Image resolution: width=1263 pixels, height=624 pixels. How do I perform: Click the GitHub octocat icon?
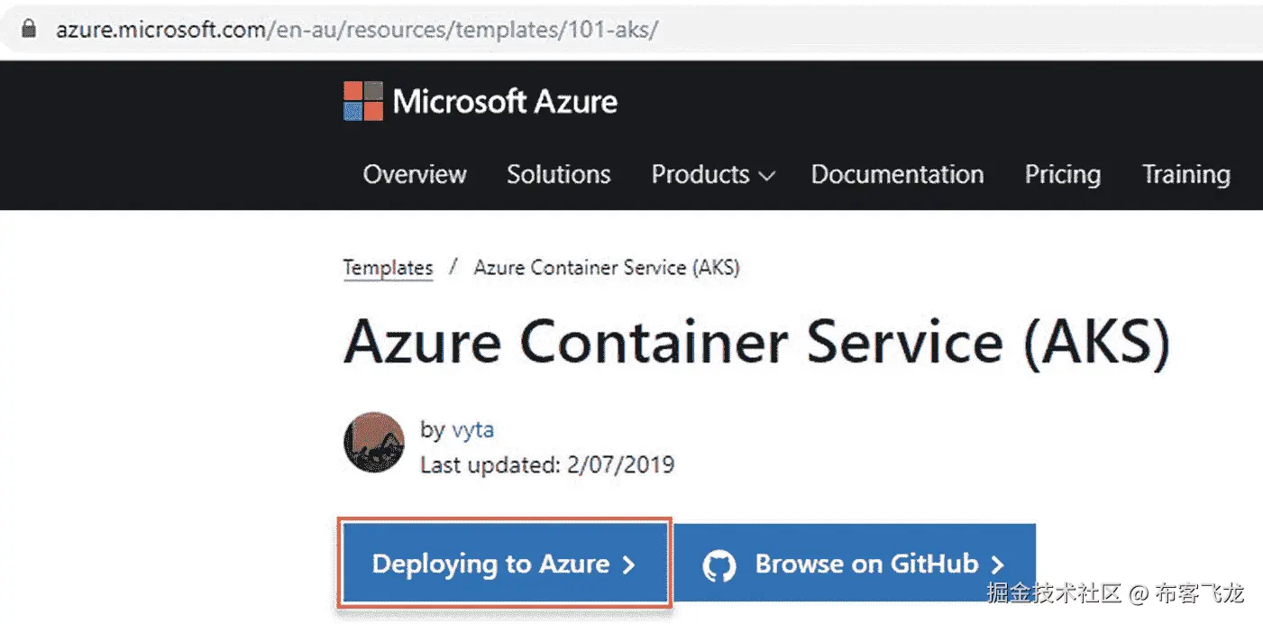coord(719,565)
